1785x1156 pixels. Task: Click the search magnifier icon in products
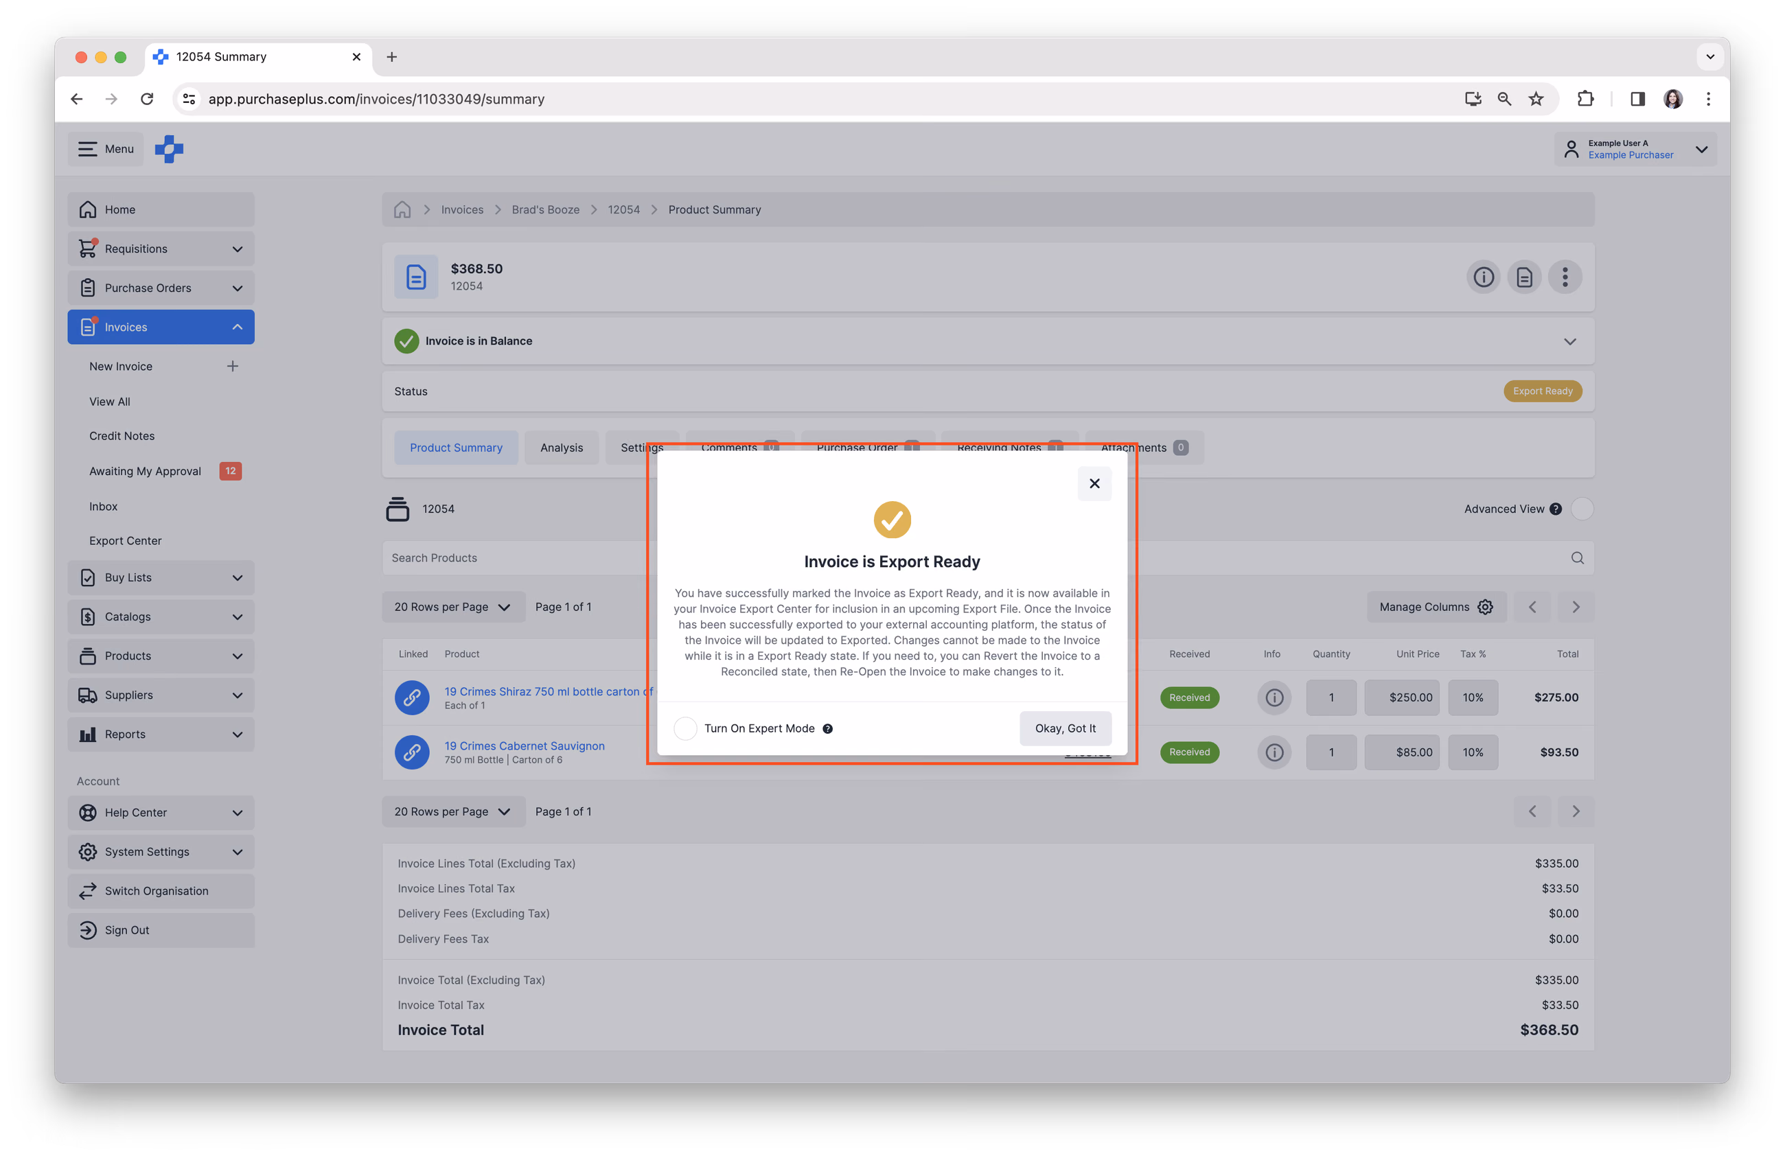(x=1577, y=558)
